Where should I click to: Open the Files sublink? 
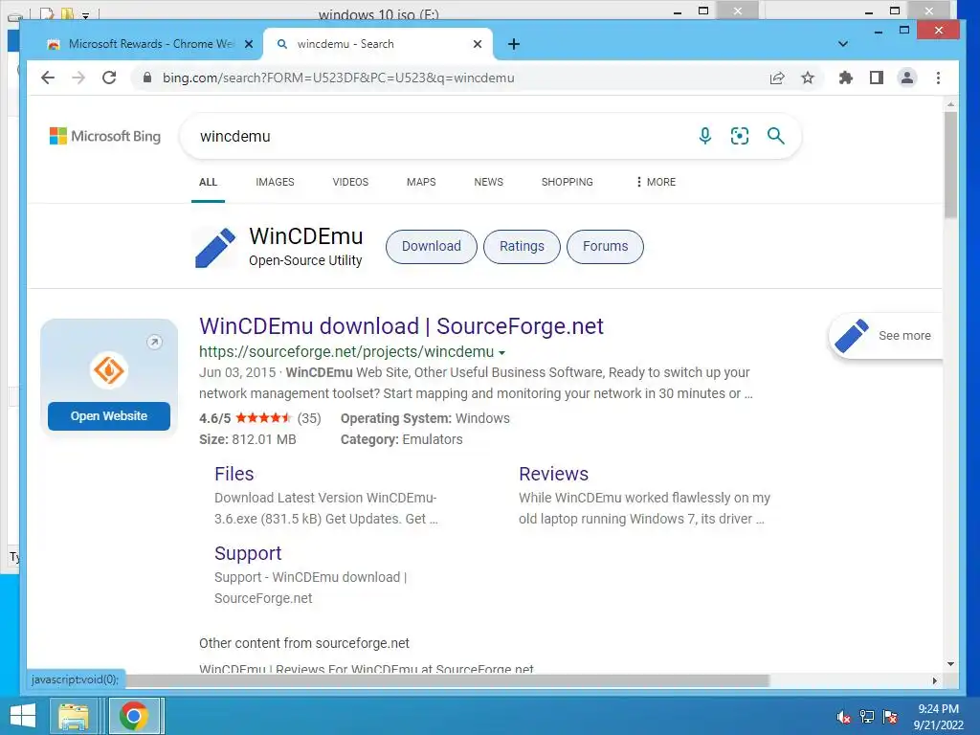(x=234, y=474)
